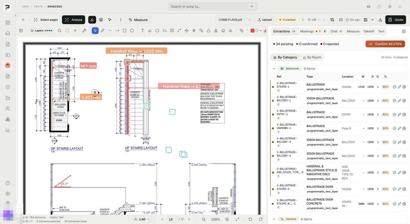The width and height of the screenshot is (410, 224).
Task: Fit the drawing to screen
Action: [x=238, y=219]
